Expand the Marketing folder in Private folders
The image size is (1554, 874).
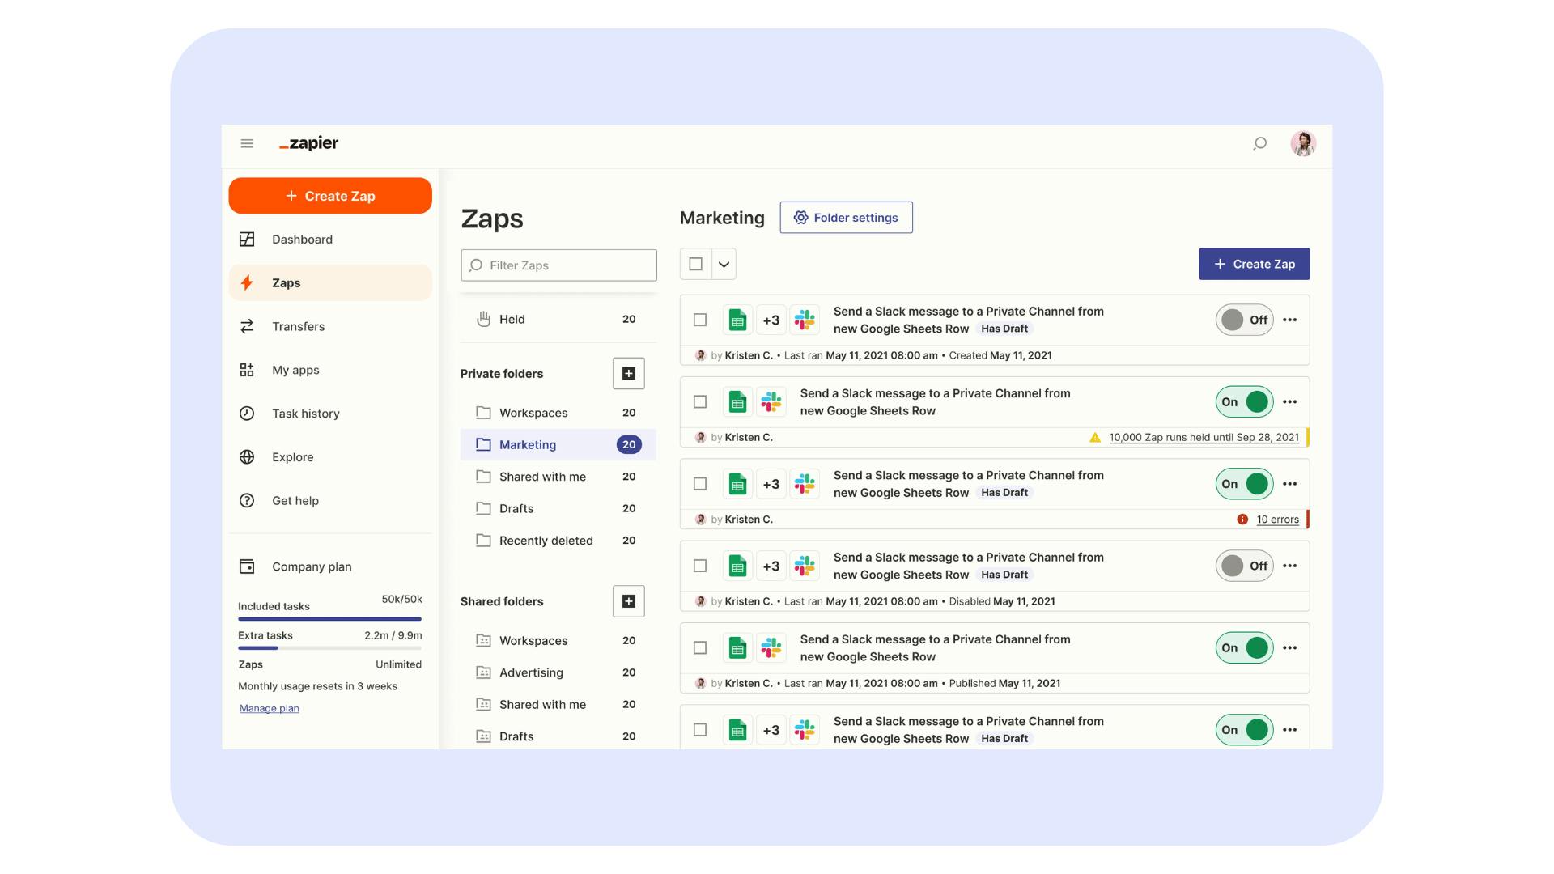coord(527,444)
